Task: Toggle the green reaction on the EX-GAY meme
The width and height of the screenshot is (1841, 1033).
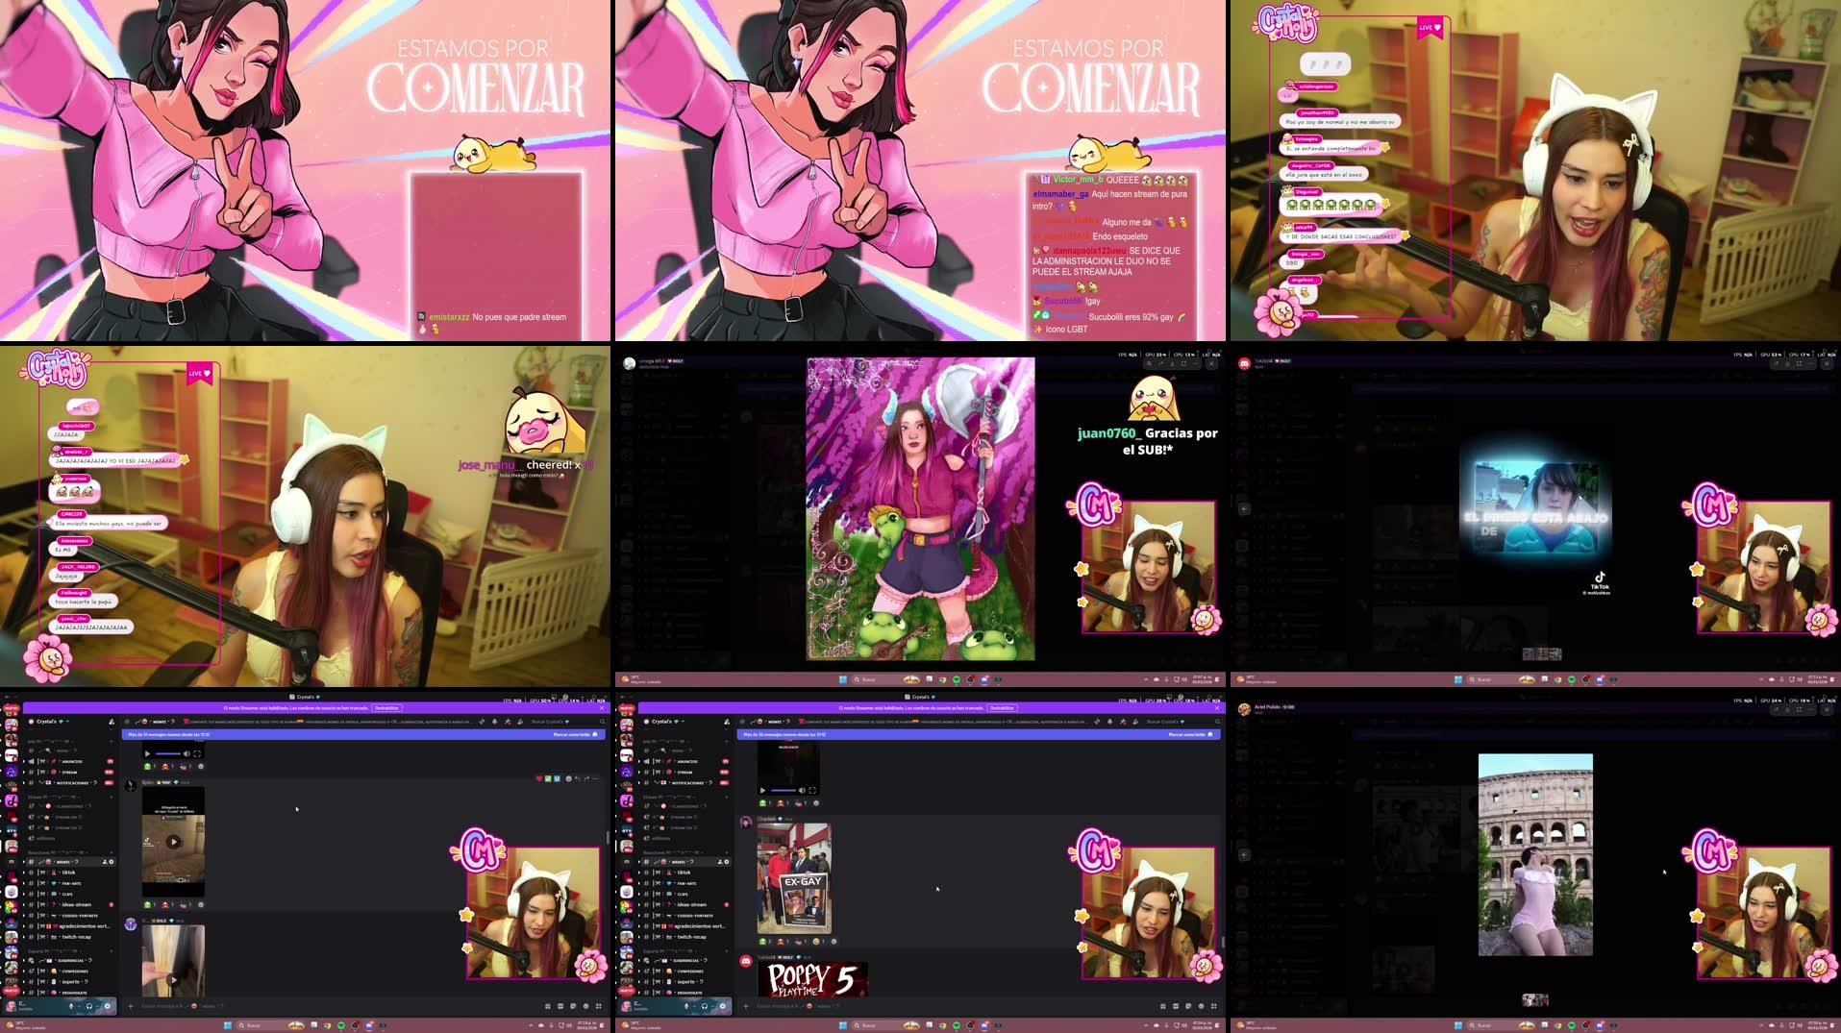Action: pos(763,941)
